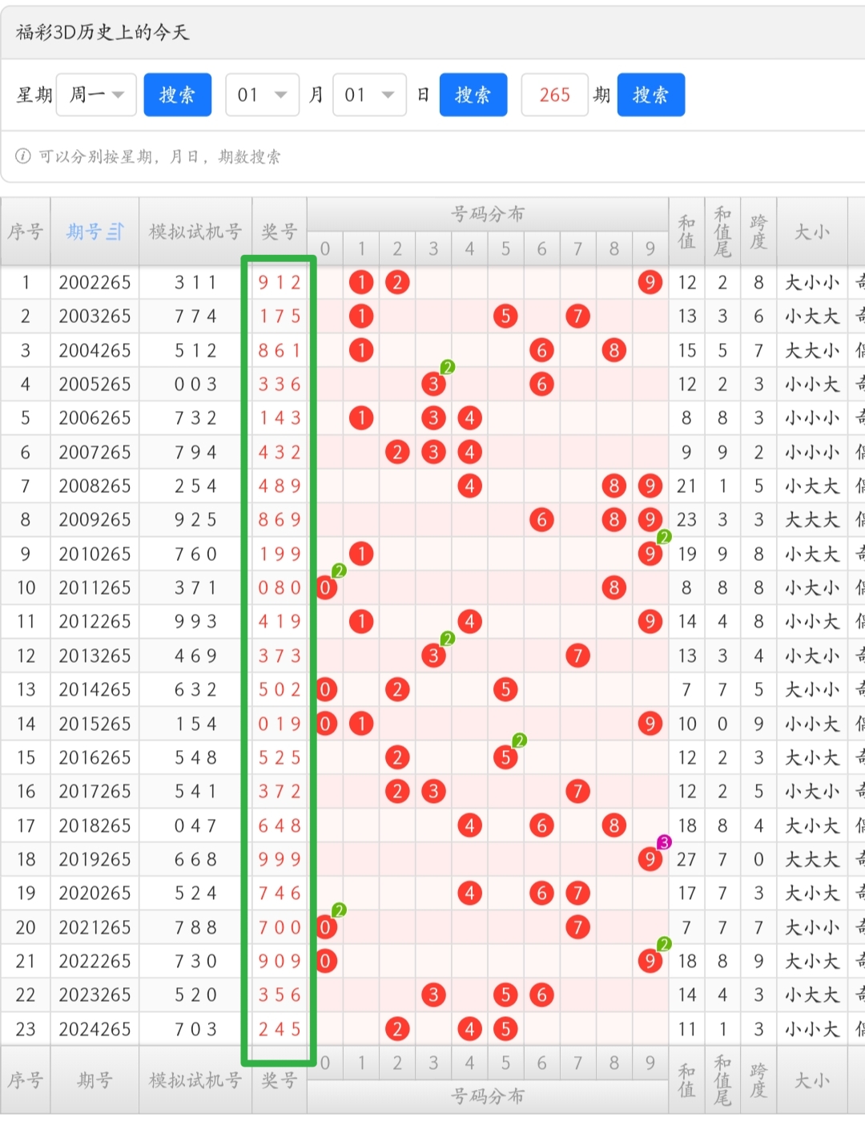Click prize number 2 4 5 in row 2024265
The height and width of the screenshot is (1126, 865).
coord(280,1029)
